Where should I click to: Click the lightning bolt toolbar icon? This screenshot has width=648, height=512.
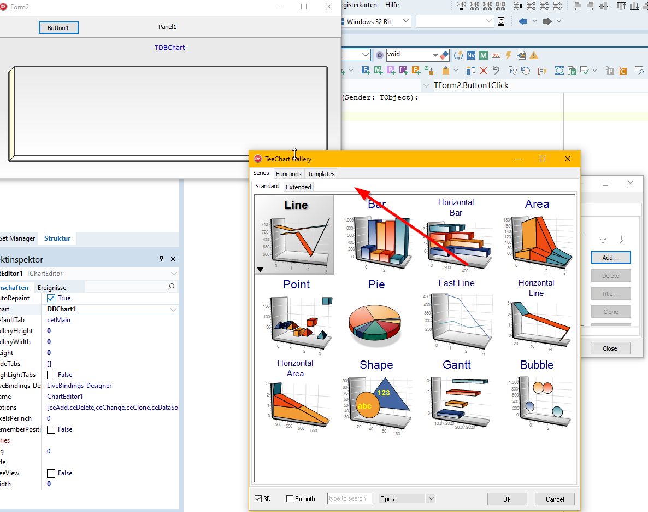click(509, 55)
